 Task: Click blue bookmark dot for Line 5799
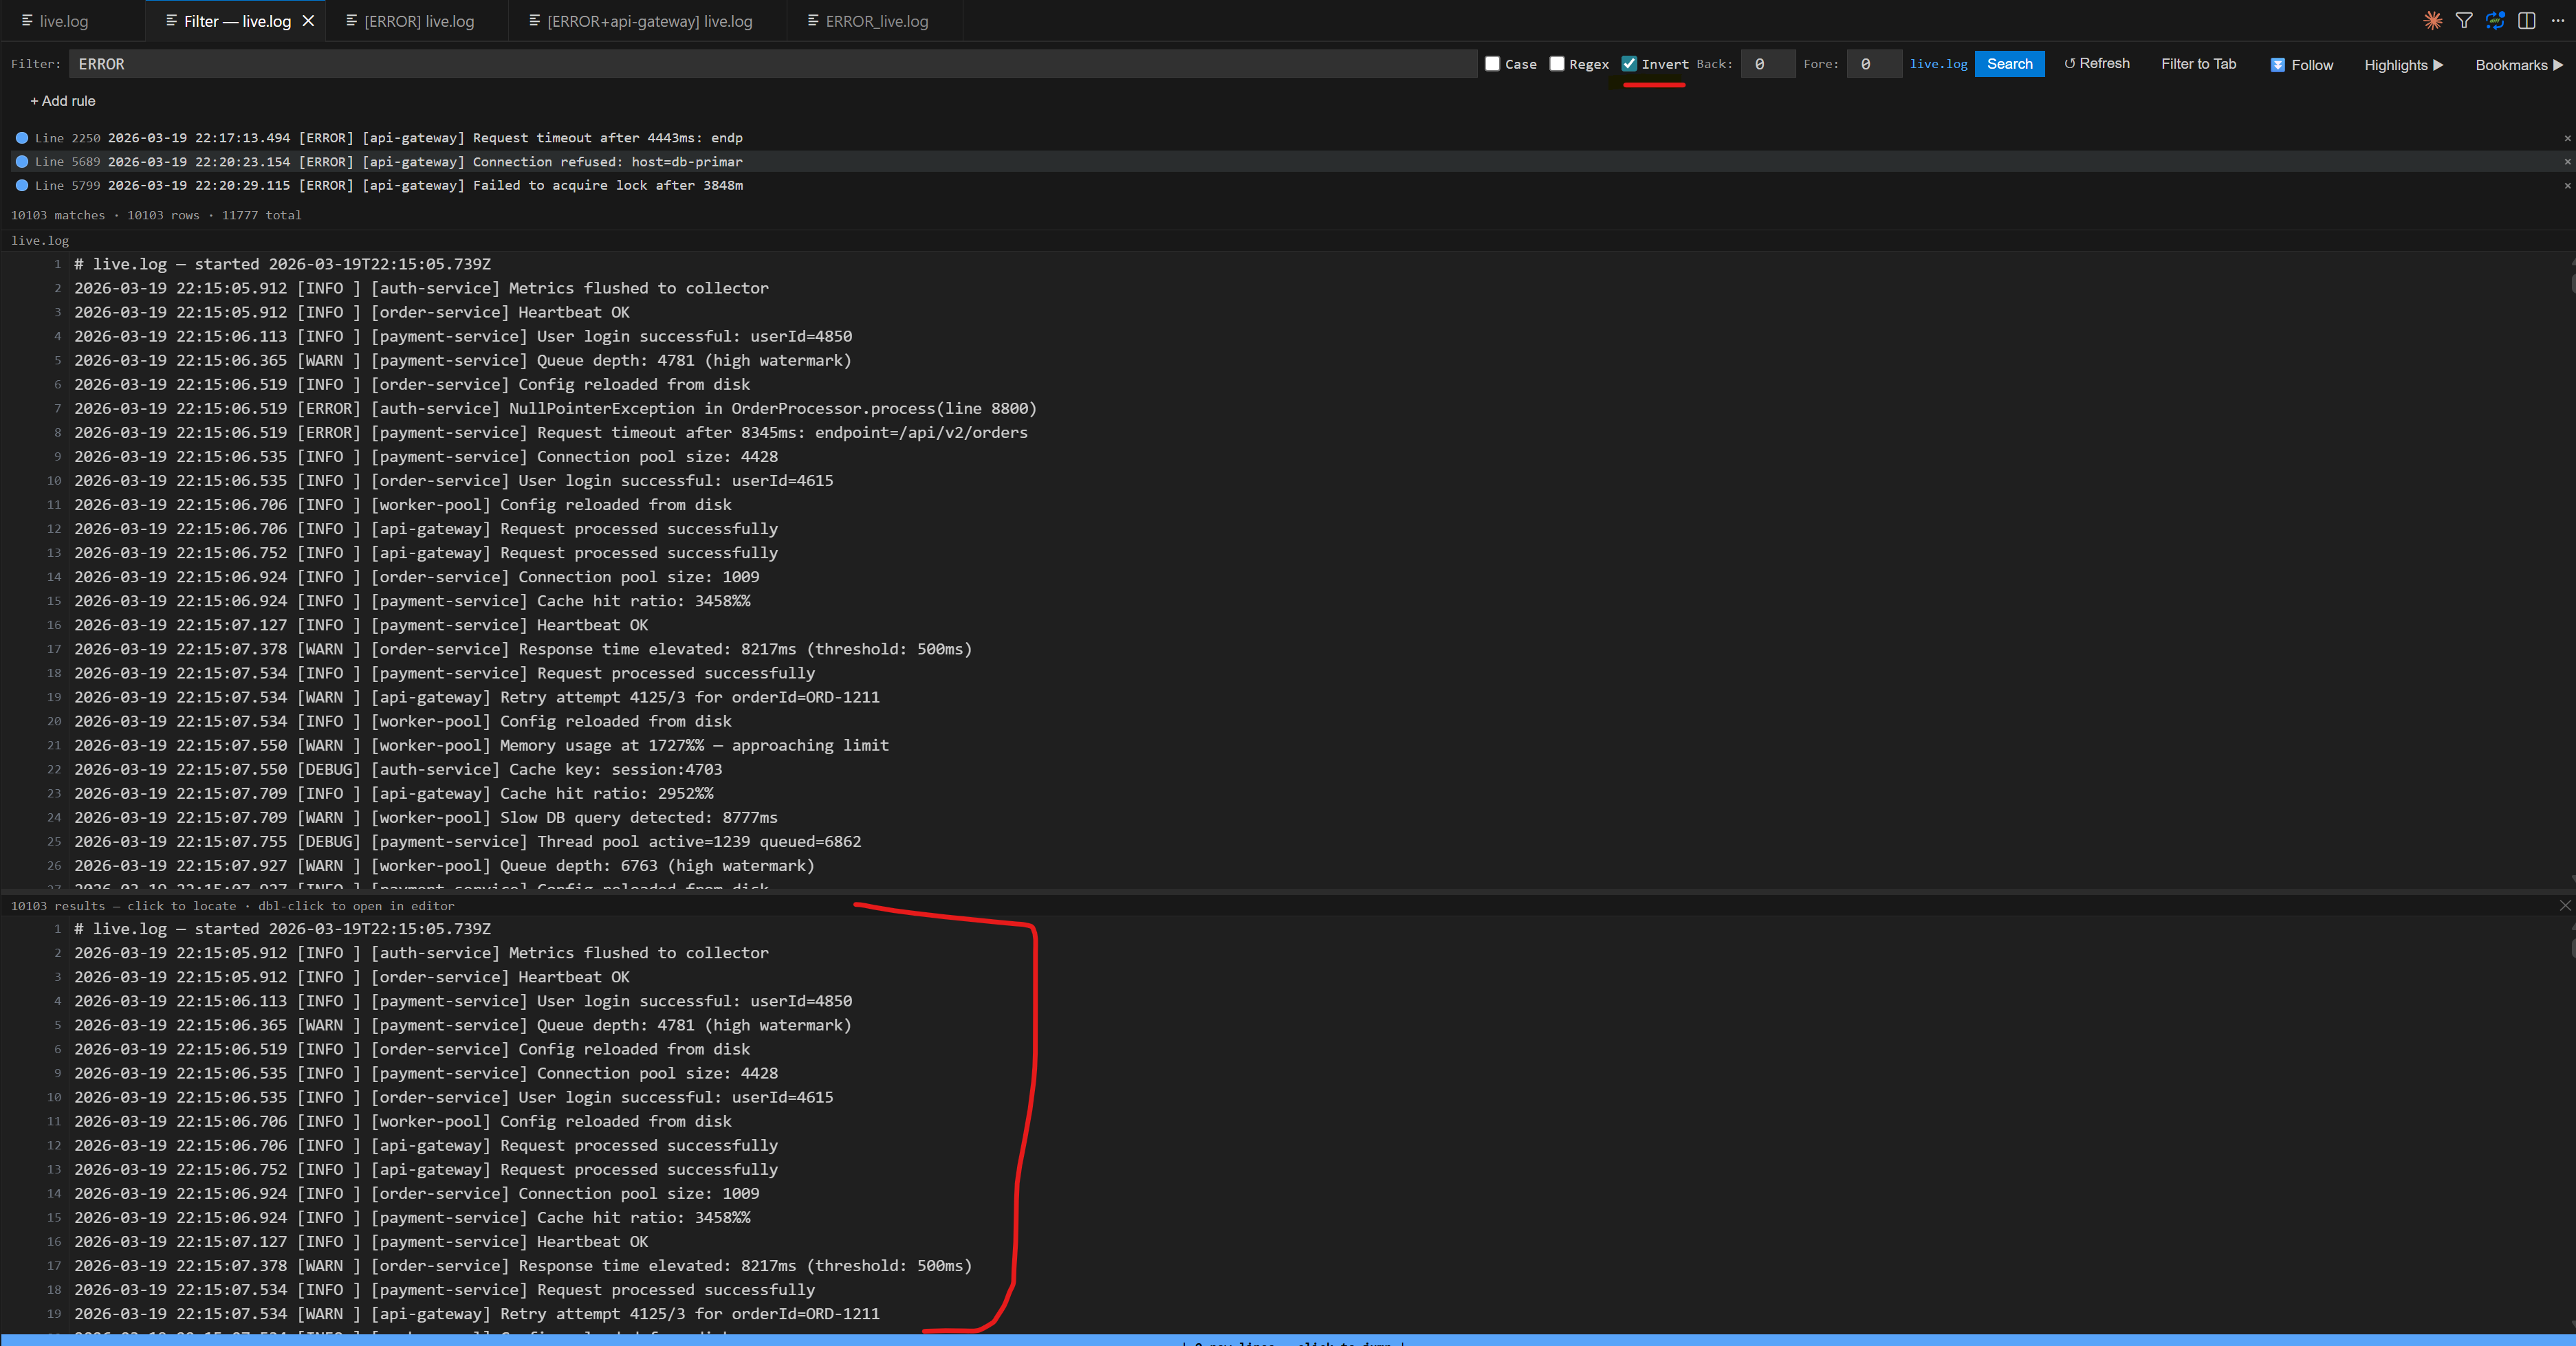click(22, 185)
